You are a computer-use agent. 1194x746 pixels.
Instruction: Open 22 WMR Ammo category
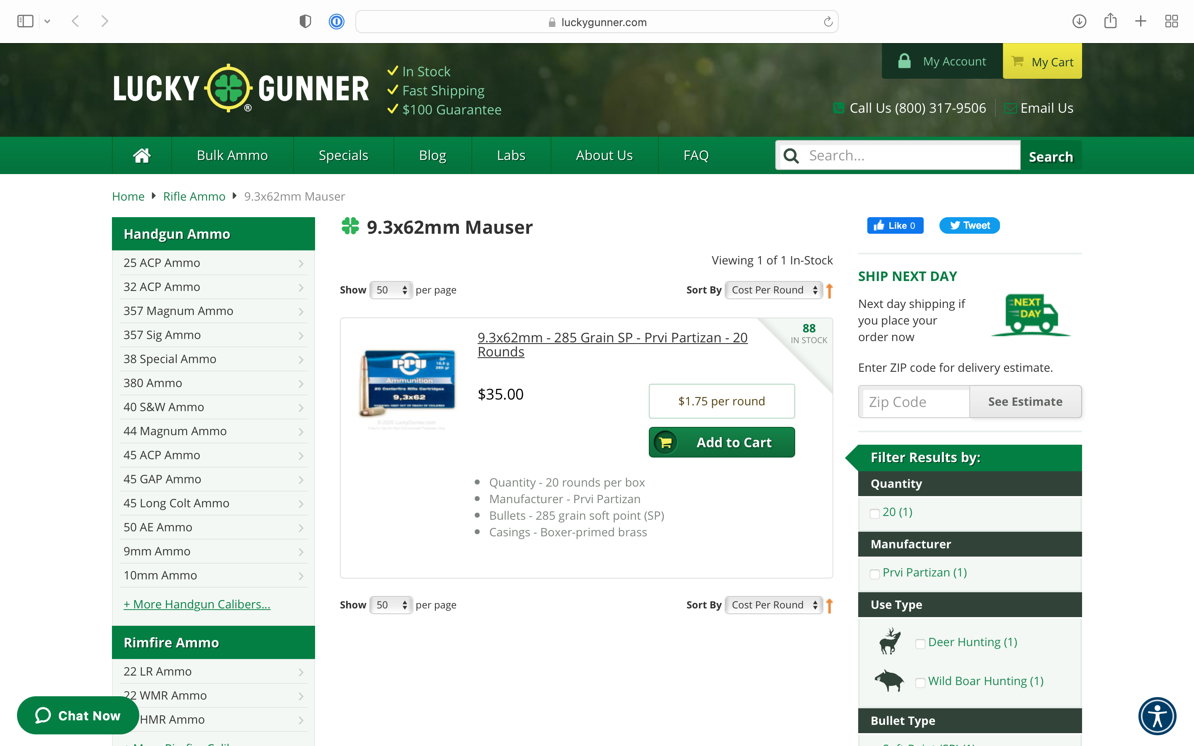click(x=213, y=695)
